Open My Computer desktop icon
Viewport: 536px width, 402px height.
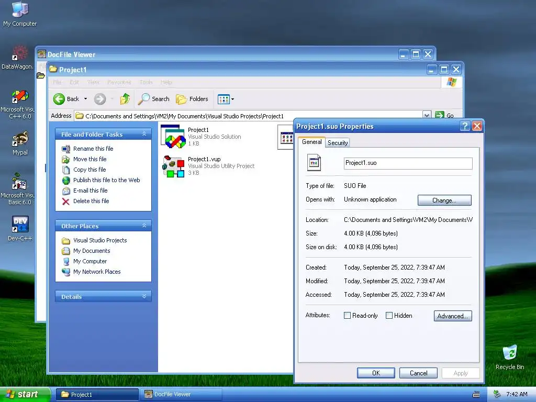pyautogui.click(x=20, y=14)
